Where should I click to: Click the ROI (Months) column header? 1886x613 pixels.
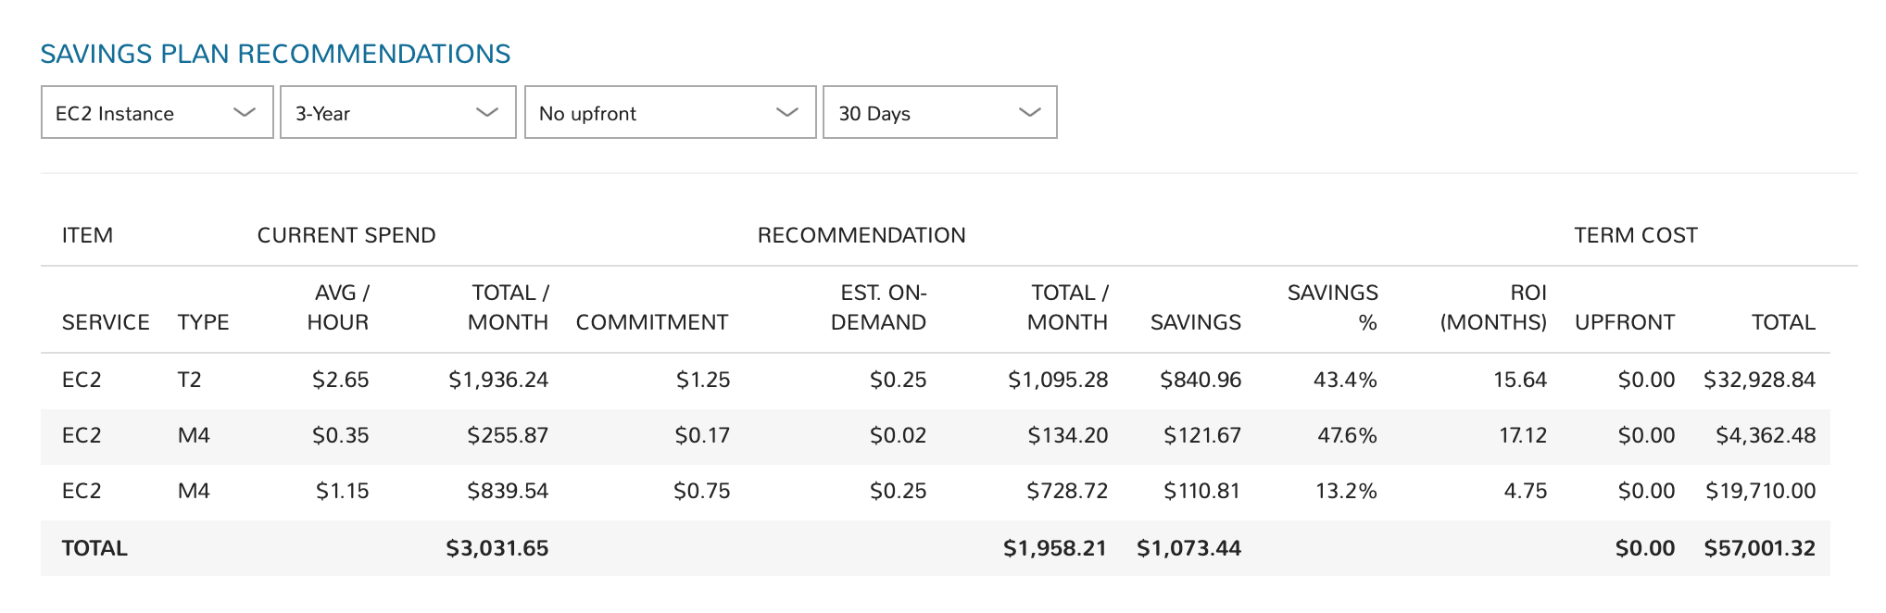click(x=1493, y=307)
